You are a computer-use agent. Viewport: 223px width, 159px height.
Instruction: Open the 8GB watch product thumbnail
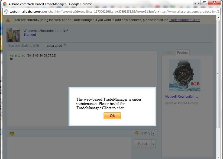click(185, 75)
